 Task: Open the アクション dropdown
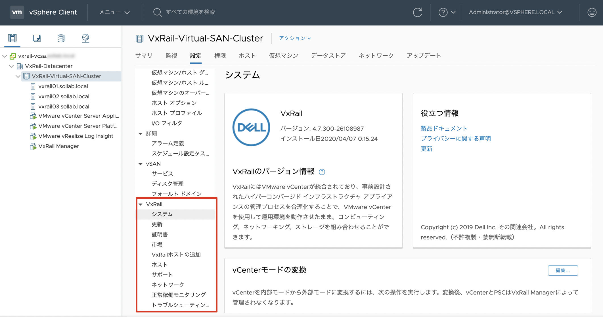click(x=295, y=38)
